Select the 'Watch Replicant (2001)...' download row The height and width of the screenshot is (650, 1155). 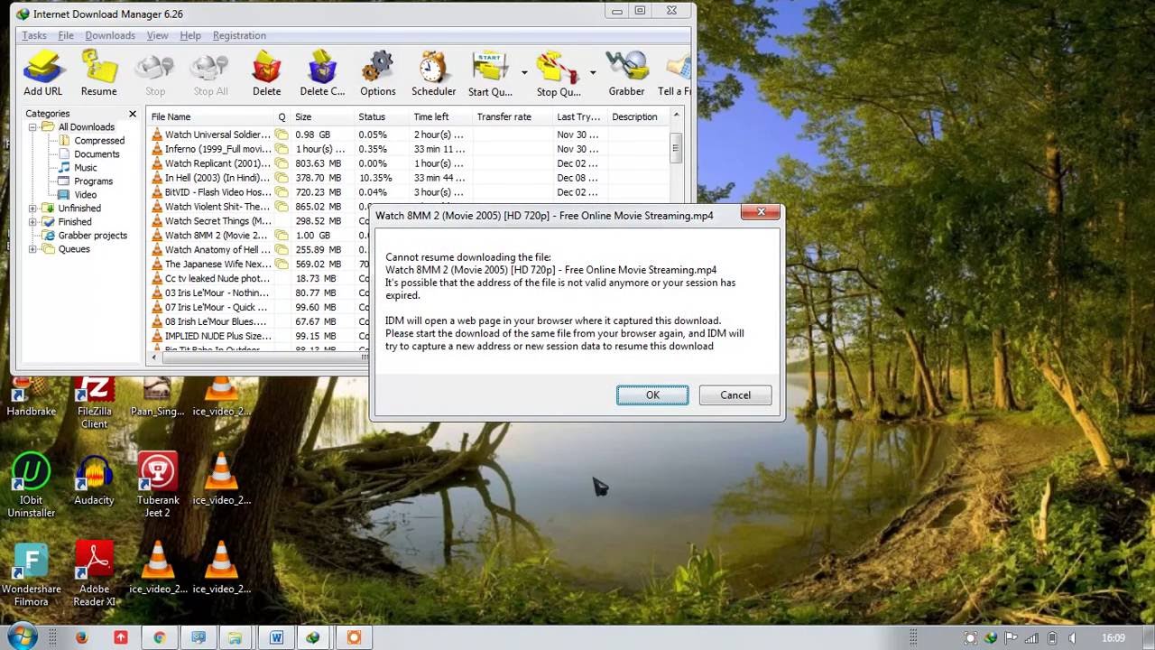point(409,163)
